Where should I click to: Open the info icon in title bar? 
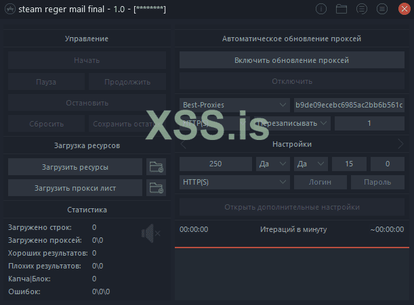click(321, 9)
